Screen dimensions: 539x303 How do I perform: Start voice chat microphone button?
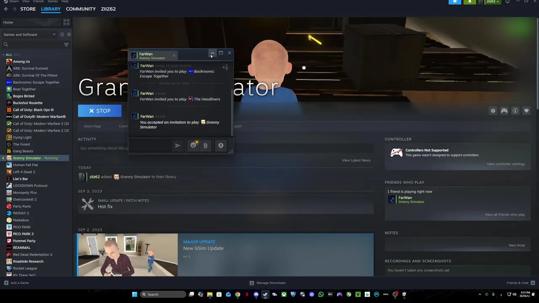click(221, 146)
